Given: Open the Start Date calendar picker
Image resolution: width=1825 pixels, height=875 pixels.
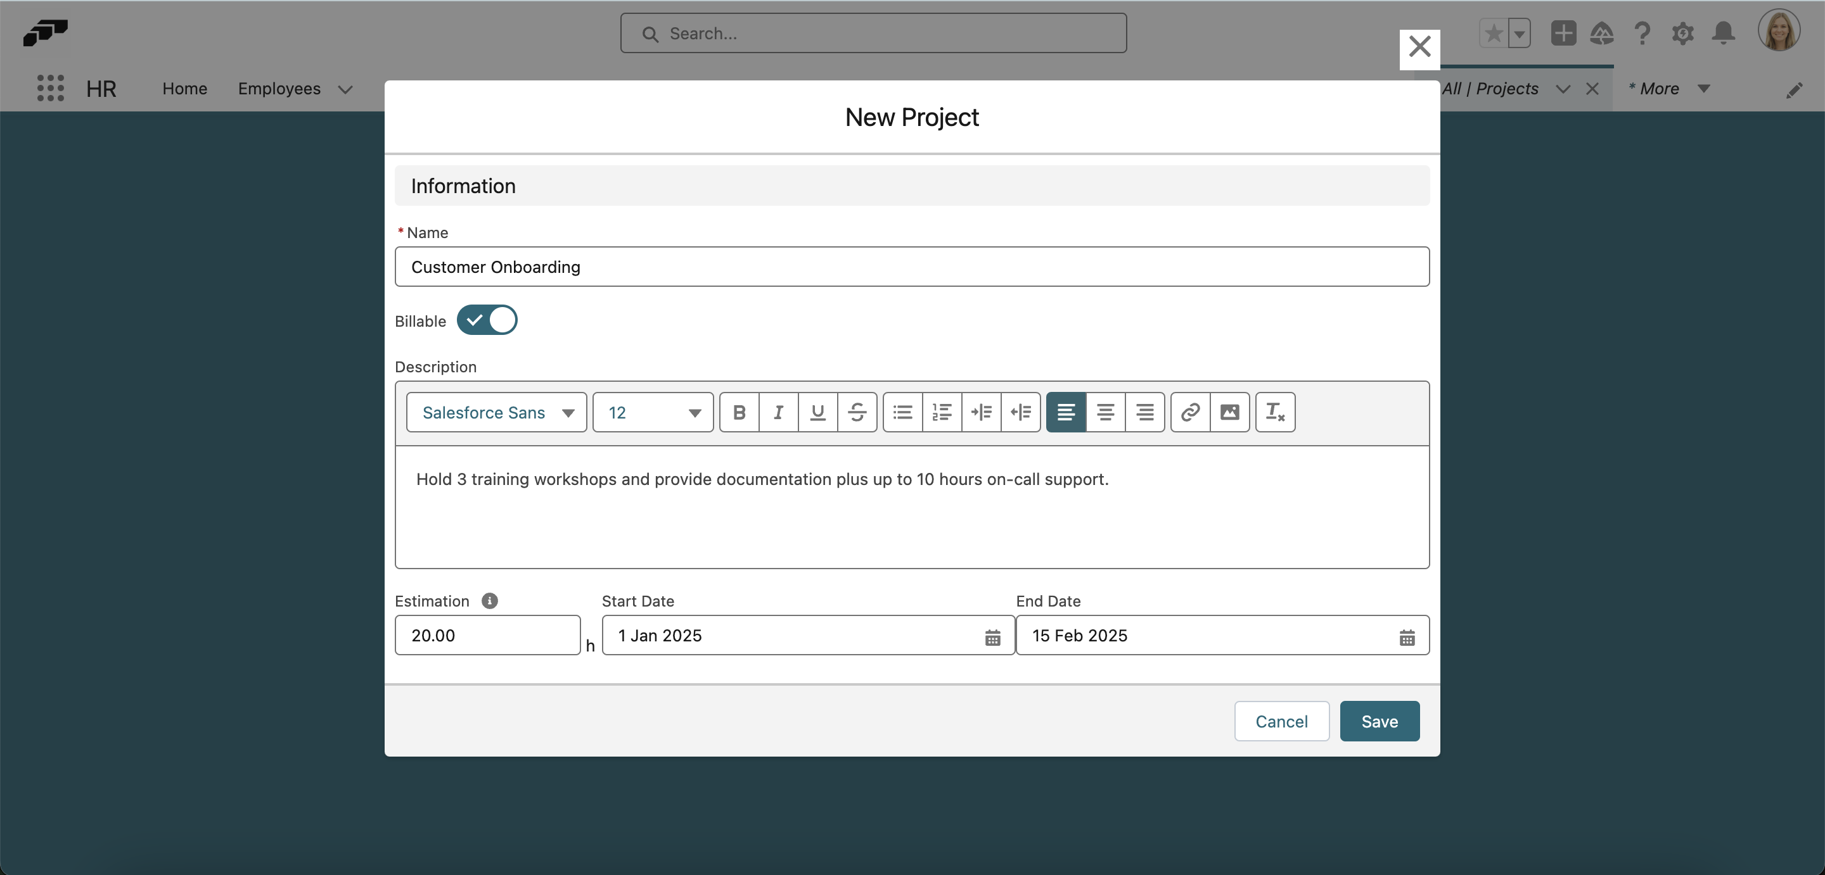Looking at the screenshot, I should click(x=992, y=636).
